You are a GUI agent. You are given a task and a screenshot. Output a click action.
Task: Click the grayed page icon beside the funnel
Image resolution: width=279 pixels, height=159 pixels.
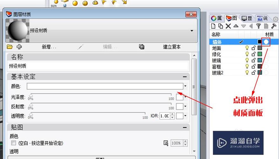(266, 26)
